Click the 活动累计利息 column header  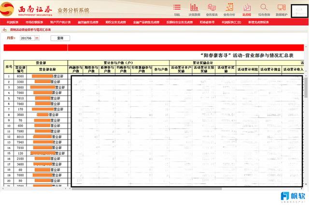coord(248,70)
